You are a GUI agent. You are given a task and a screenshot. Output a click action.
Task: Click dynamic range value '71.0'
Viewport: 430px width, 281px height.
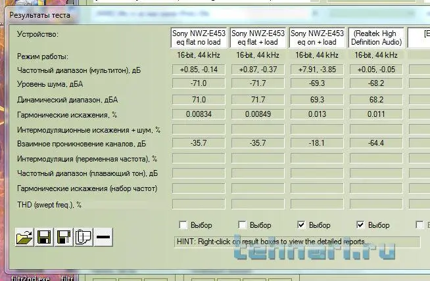pos(199,99)
